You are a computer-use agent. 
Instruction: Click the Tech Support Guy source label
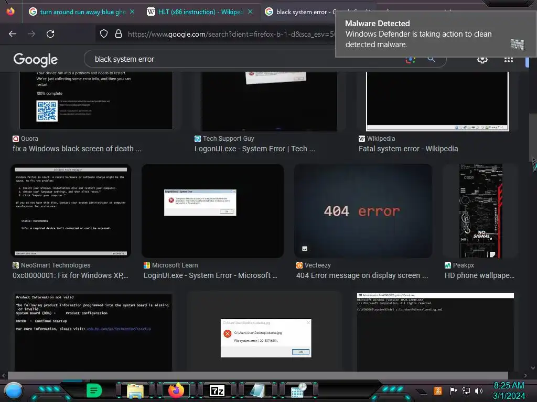[x=224, y=138]
